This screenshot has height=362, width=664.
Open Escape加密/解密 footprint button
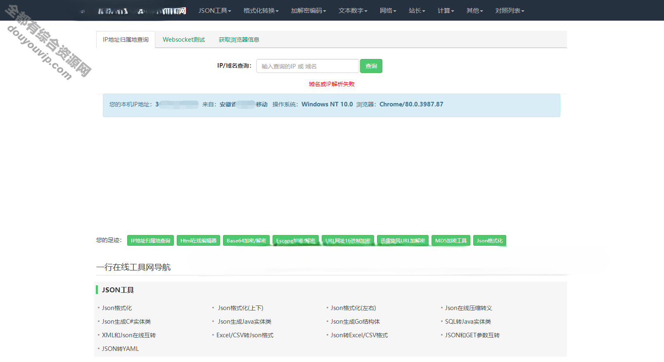point(296,240)
